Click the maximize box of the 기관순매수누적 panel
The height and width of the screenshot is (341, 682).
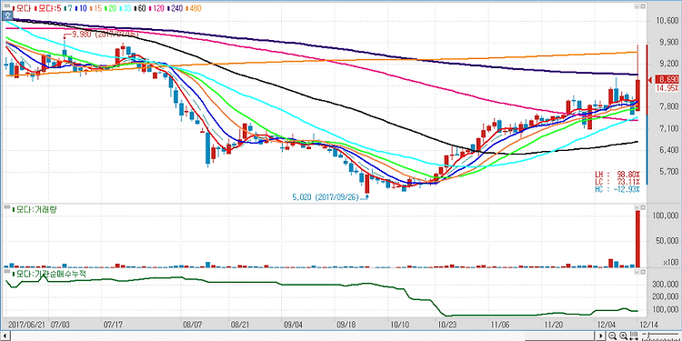pos(637,272)
